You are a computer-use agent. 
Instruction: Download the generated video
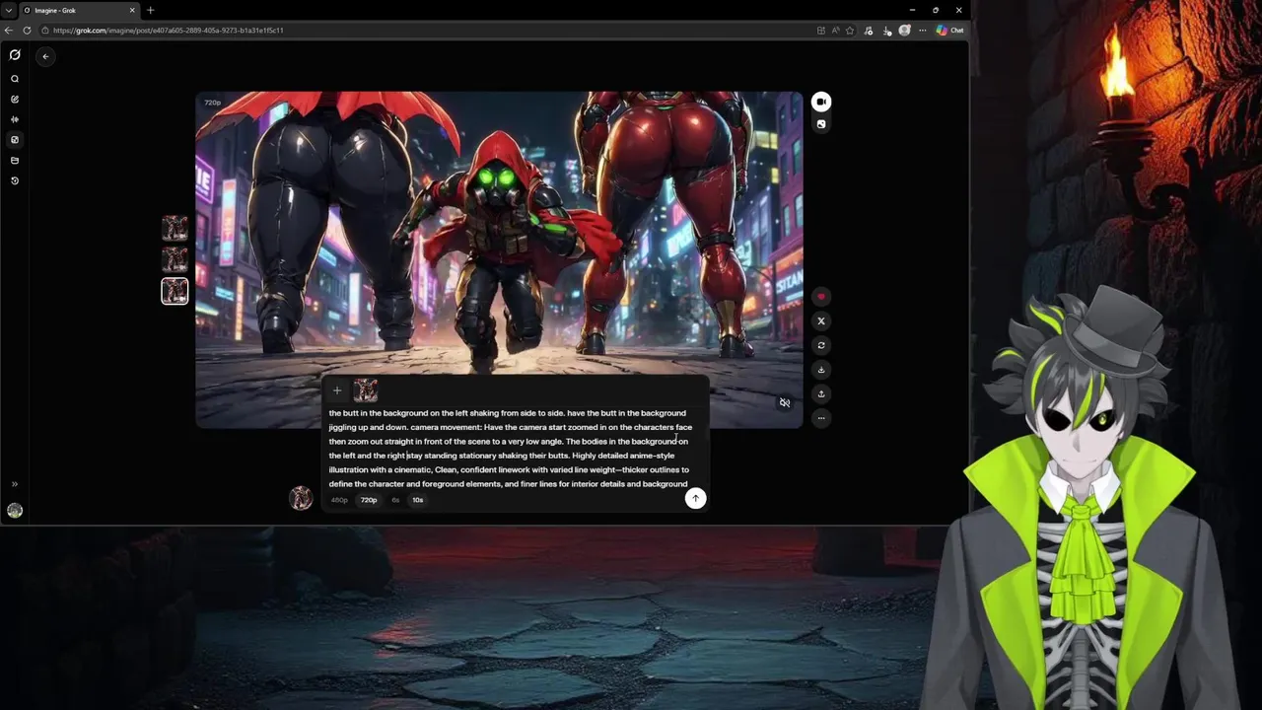pos(821,370)
